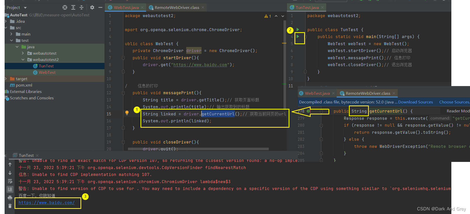Screen dimensions: 470x214
Task: Click the implements gutter icon on line 278
Action: click(x=308, y=111)
